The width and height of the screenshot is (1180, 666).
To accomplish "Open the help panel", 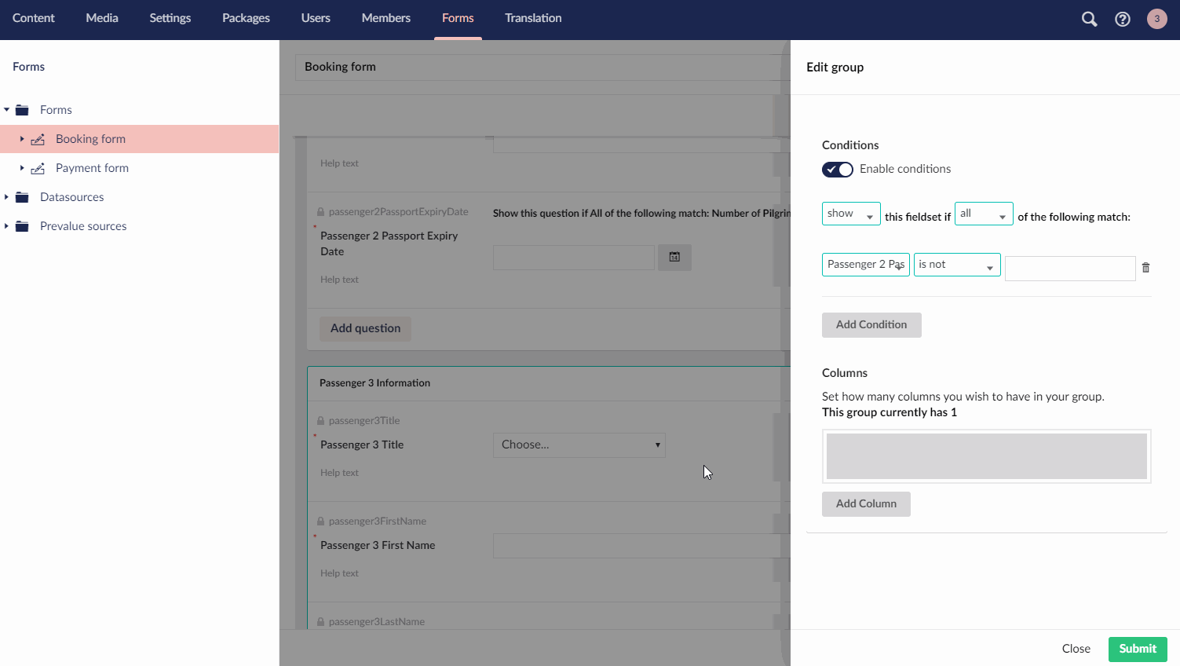I will [1123, 19].
